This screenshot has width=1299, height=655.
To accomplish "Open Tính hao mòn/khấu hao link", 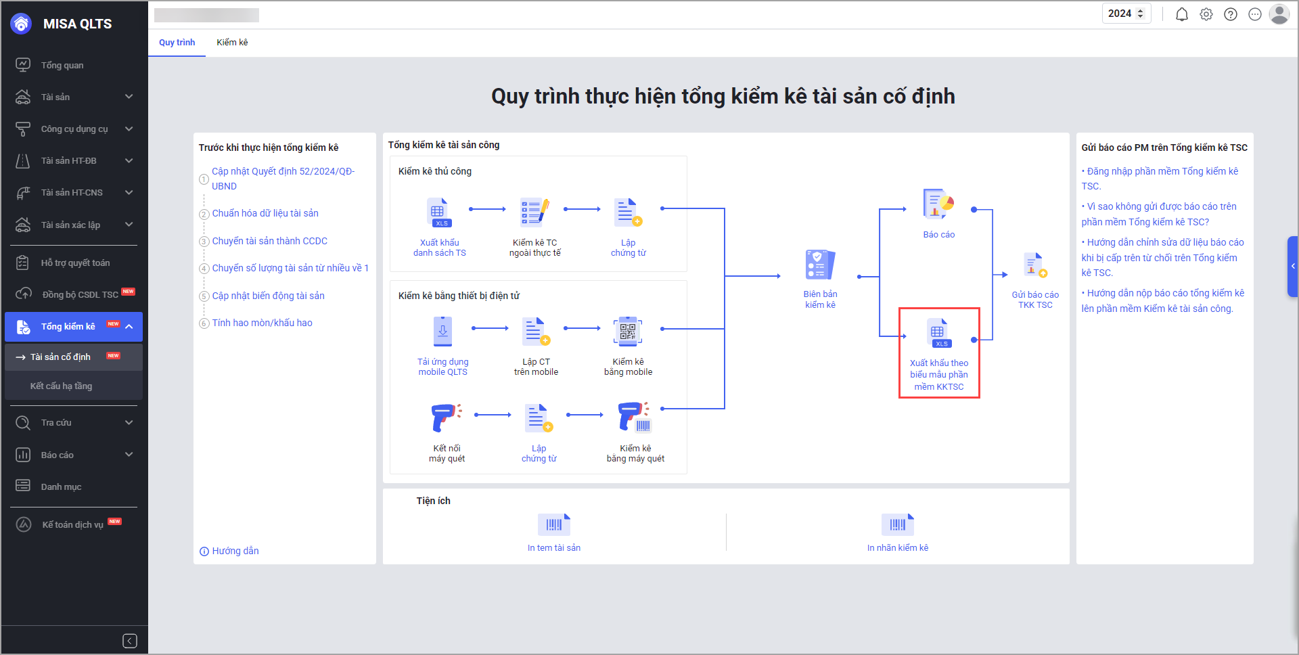I will click(x=262, y=323).
